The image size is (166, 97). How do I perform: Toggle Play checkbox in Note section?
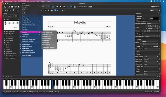136,69
